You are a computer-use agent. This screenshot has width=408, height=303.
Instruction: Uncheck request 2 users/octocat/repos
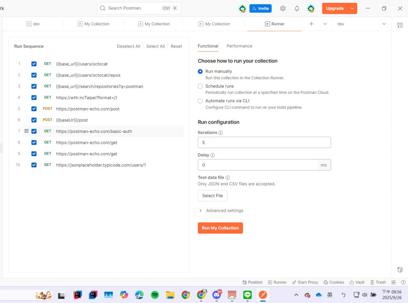[x=34, y=75]
